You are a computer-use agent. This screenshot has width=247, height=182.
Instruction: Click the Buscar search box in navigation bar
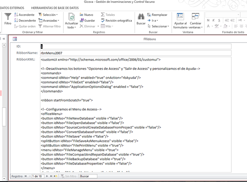[x=89, y=176]
